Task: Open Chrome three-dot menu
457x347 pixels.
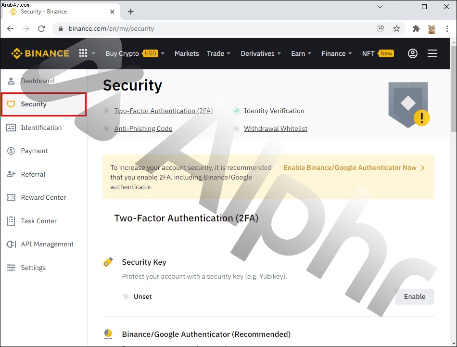Action: coord(447,28)
